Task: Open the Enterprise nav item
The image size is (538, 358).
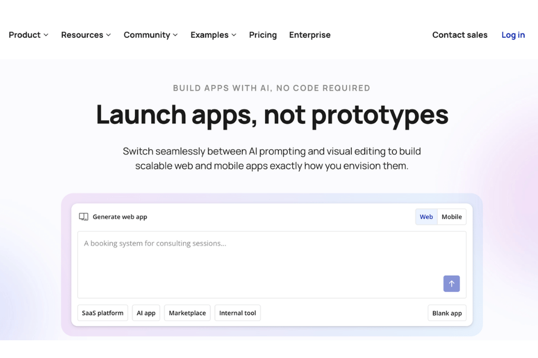Action: (309, 35)
